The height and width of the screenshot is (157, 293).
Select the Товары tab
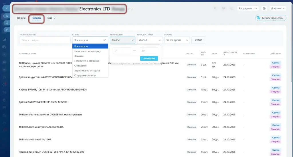point(36,18)
